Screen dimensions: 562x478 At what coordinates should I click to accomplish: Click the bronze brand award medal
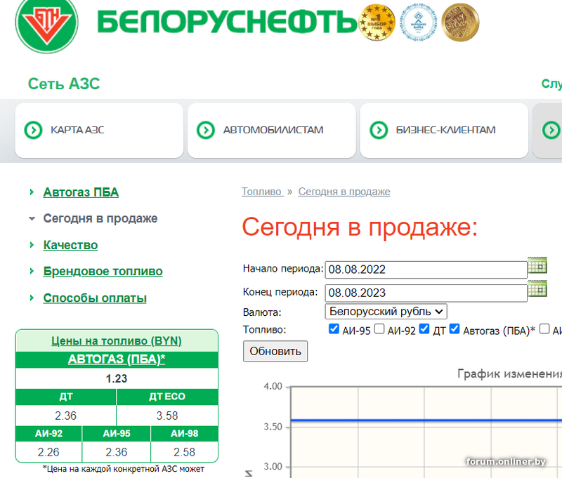(460, 22)
